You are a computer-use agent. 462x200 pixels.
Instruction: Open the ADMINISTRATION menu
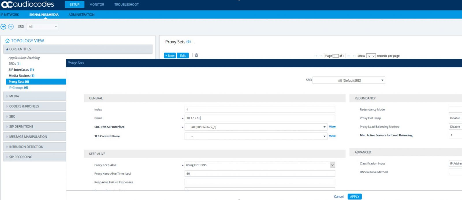point(81,15)
